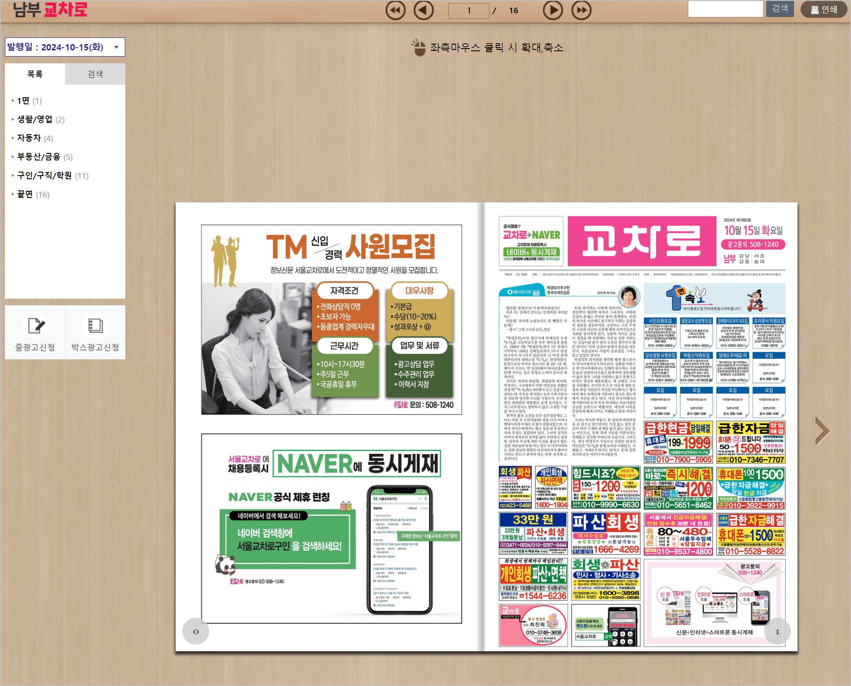851x686 pixels.
Task: Open the 발행일 date dropdown
Action: [x=65, y=47]
